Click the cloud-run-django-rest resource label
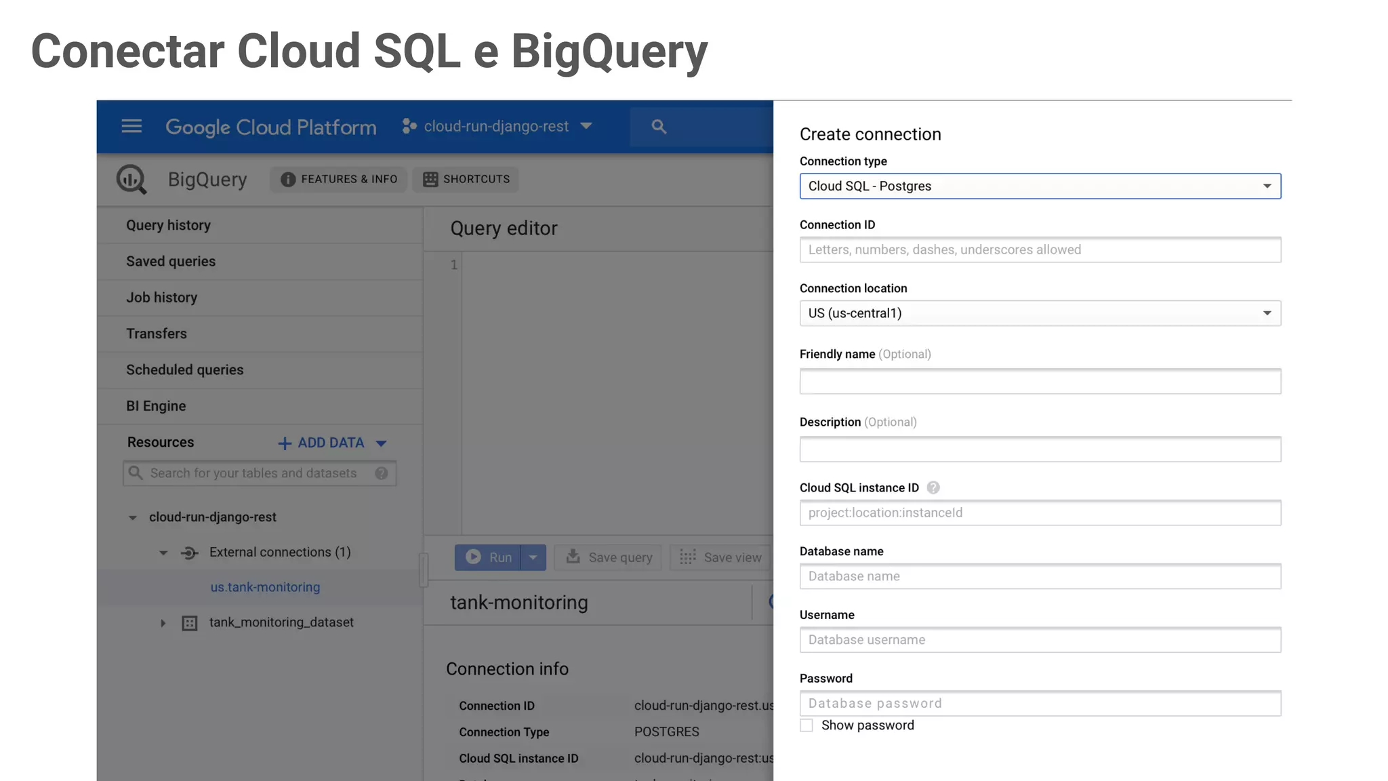Screen dimensions: 1388x781 click(x=213, y=517)
